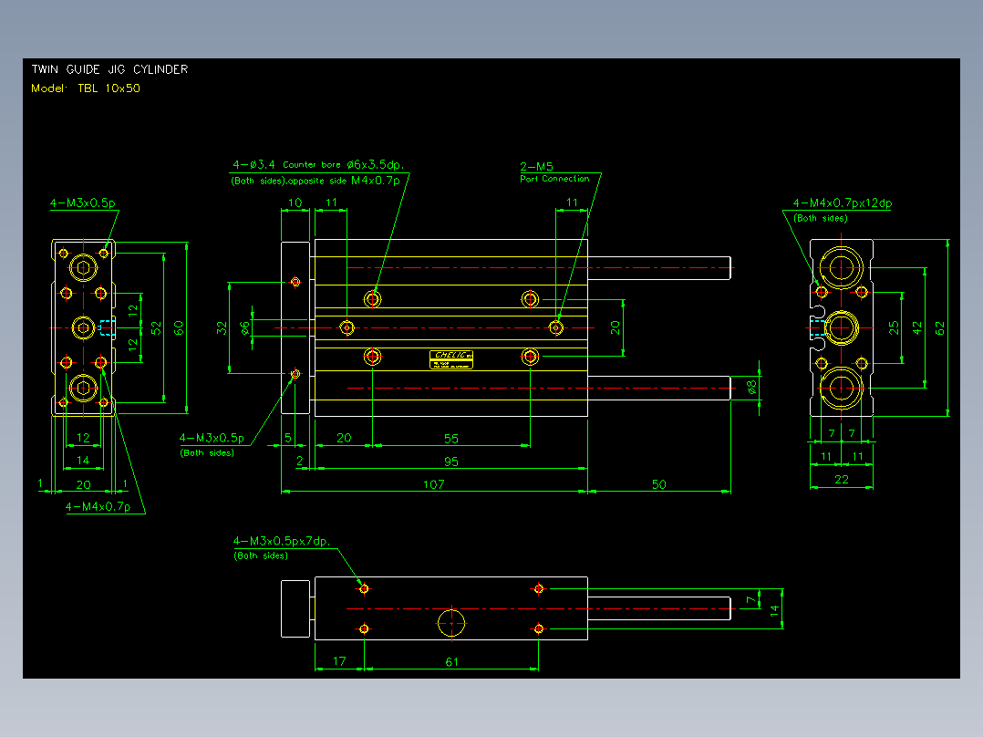
Task: Select the 62 height dimension on right view
Action: 940,328
